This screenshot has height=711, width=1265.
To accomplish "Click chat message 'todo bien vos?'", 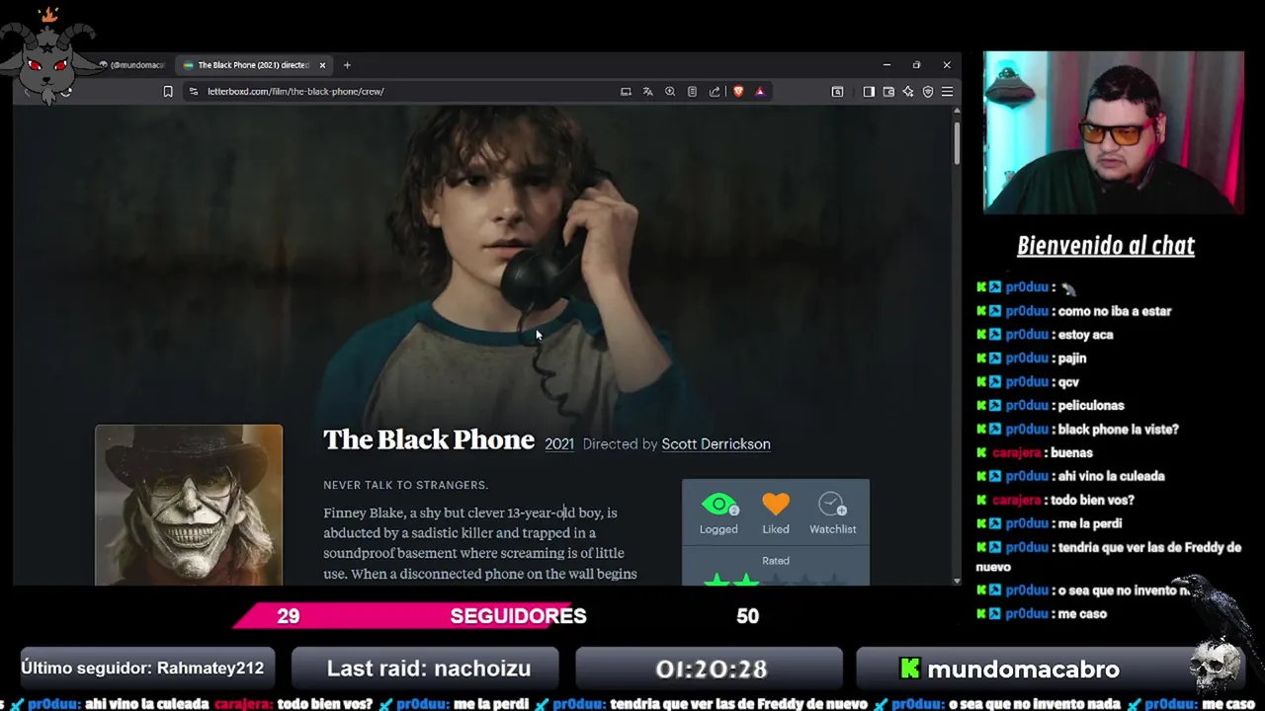I will click(1091, 501).
